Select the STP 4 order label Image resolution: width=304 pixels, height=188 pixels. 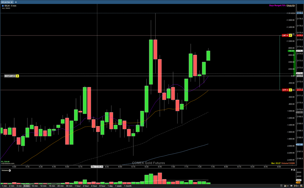pyautogui.click(x=286, y=90)
